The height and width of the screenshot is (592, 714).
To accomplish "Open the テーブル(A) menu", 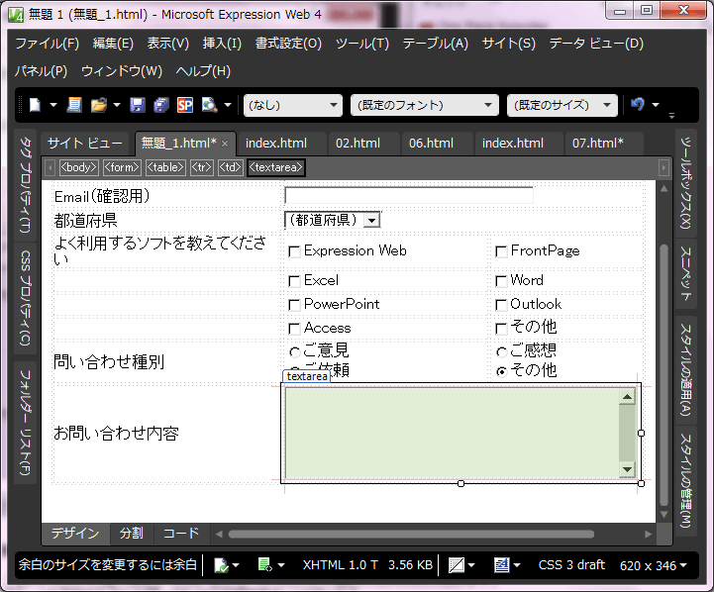I will pos(436,44).
